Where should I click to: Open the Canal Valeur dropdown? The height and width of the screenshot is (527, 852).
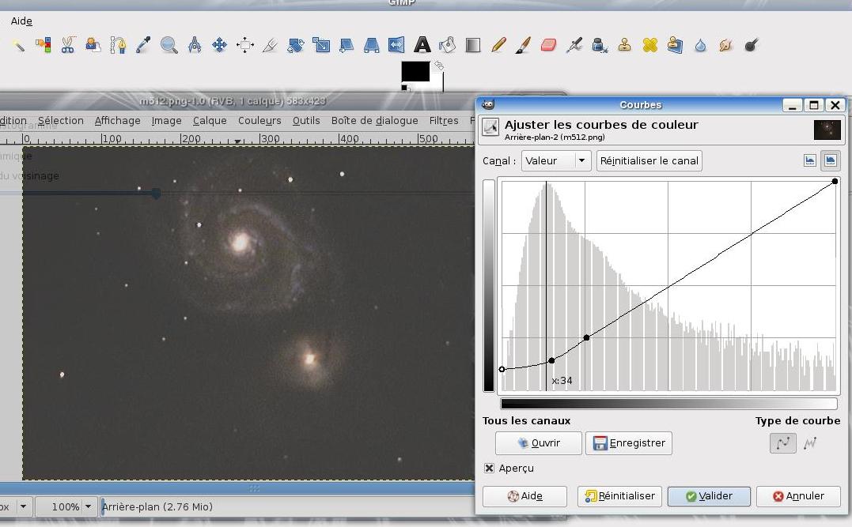[x=556, y=160]
